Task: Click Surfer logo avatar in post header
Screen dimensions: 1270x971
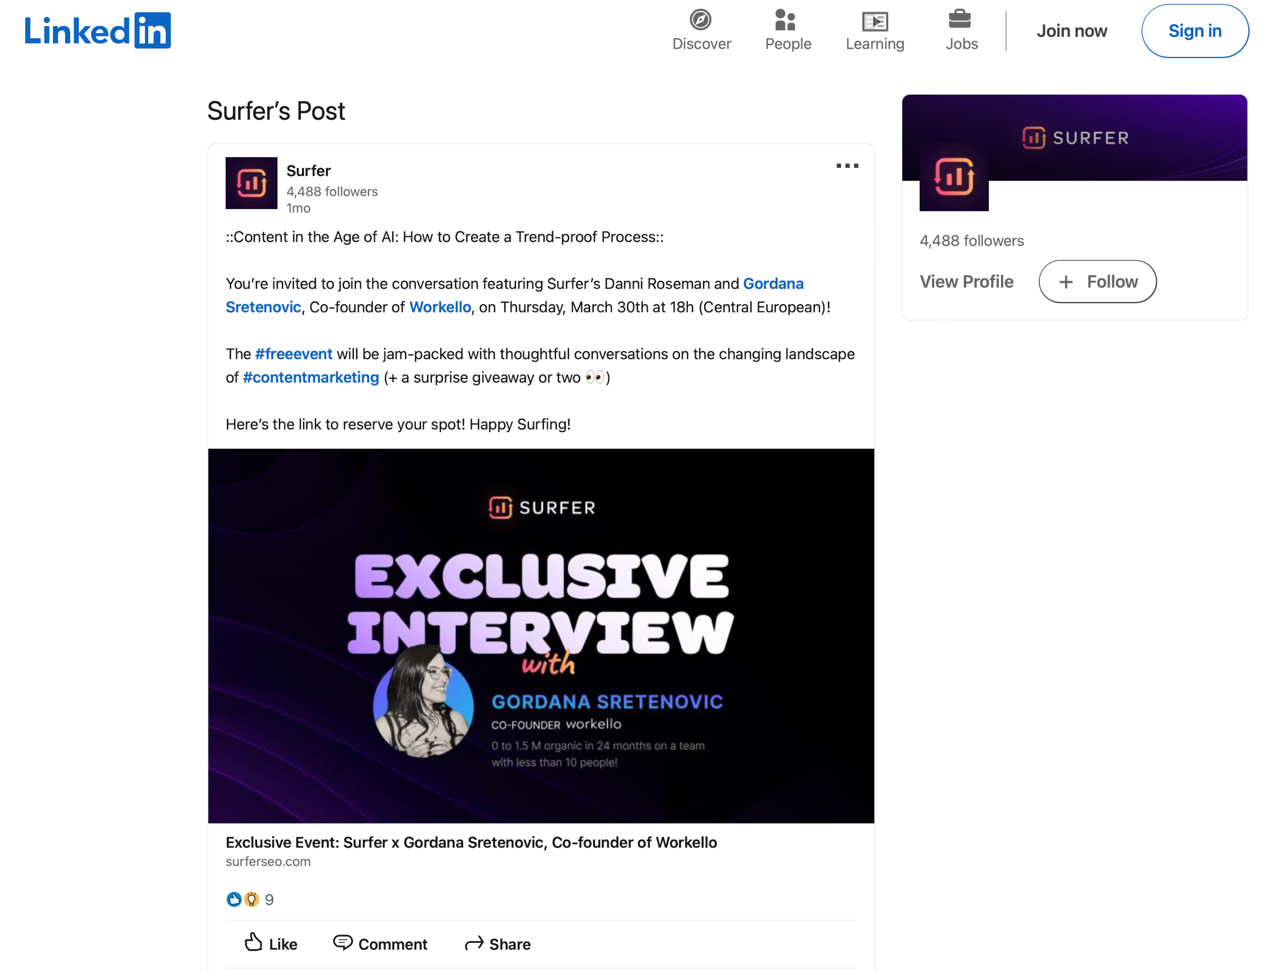Action: 251,183
